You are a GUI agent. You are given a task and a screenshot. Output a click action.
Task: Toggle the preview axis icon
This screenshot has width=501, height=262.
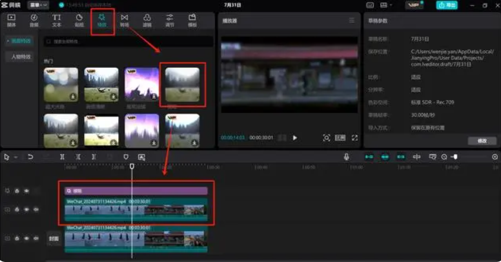(x=416, y=157)
